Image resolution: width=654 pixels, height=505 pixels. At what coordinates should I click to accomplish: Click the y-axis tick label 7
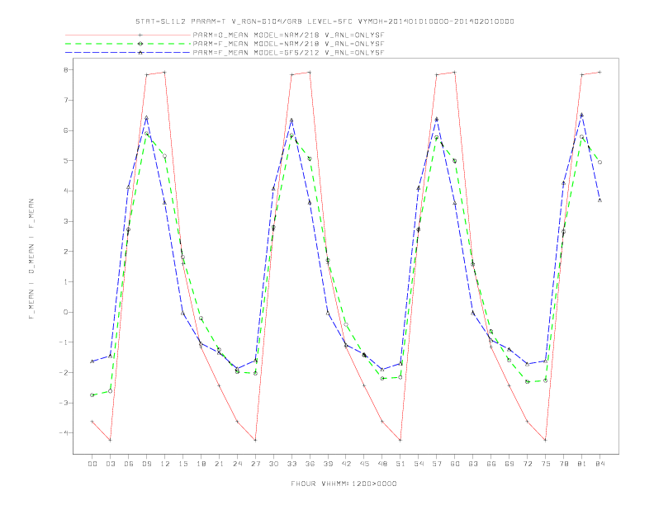point(65,100)
